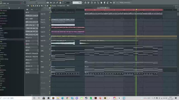Open the Line snap dropdown in top toolbar

[x=67, y=2]
